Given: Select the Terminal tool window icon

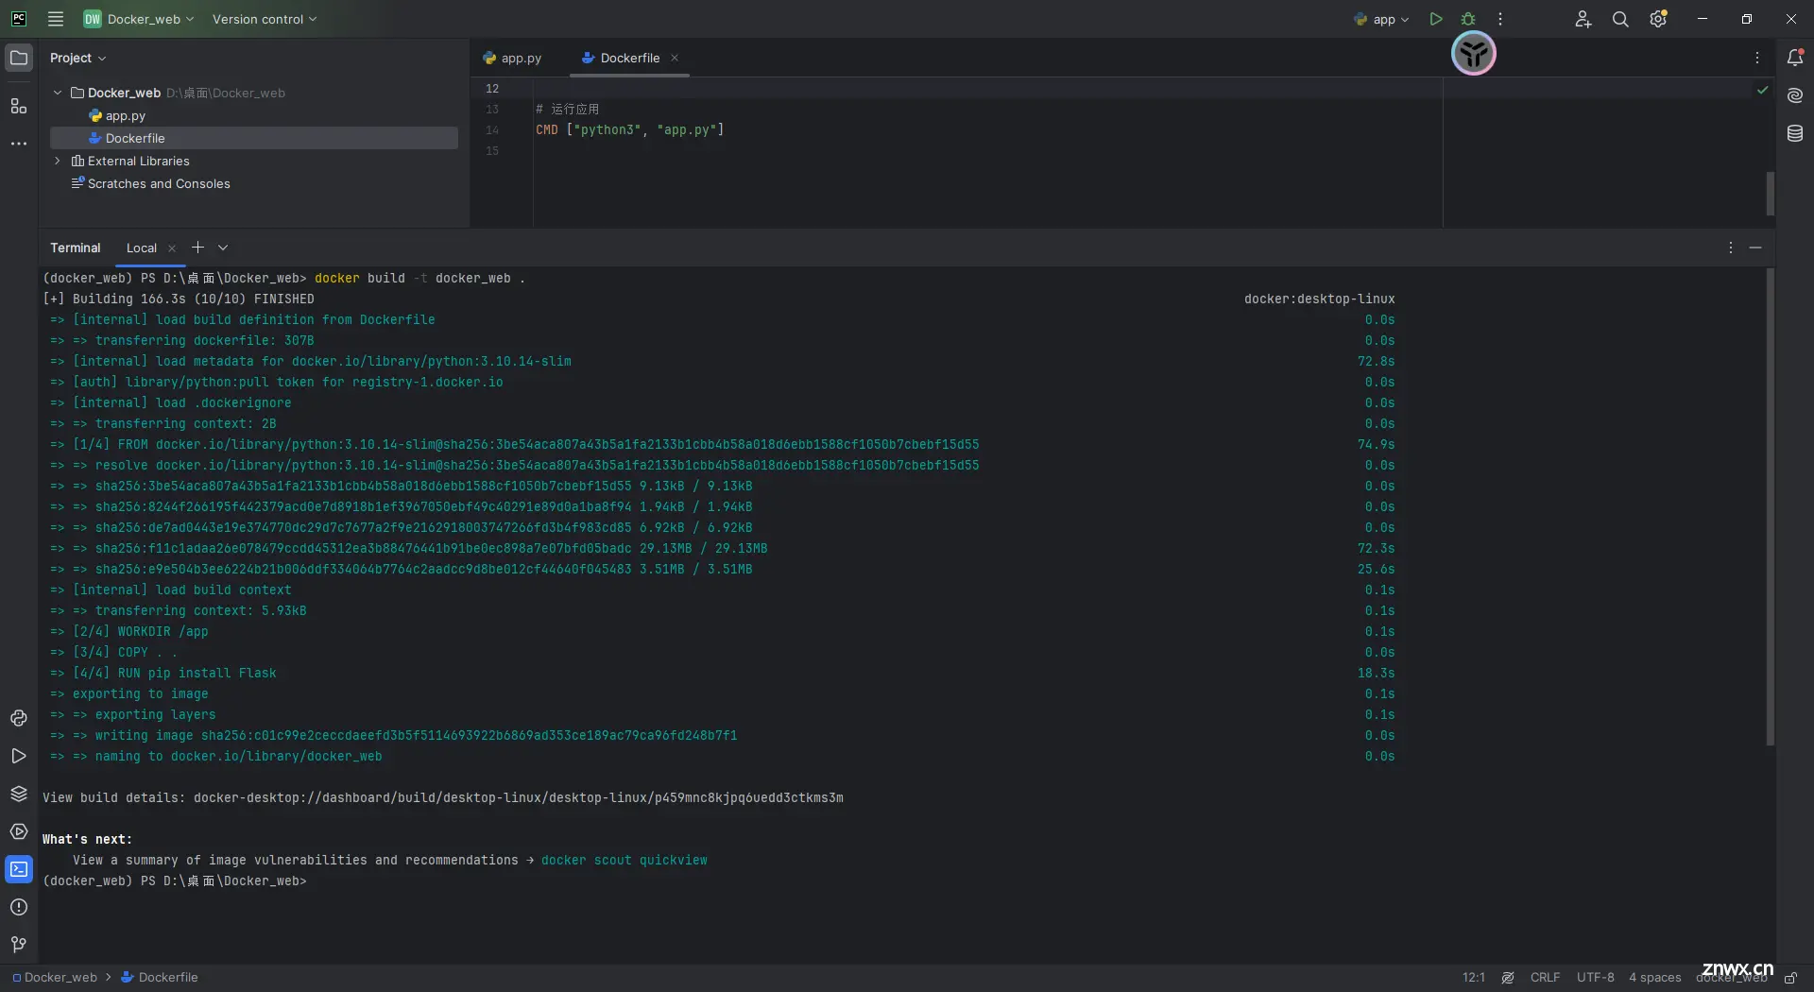Looking at the screenshot, I should pos(19,869).
